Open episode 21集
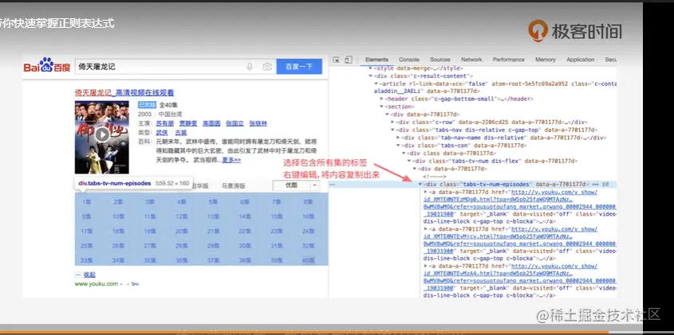Viewport: 674px width, 335px height. coord(213,232)
